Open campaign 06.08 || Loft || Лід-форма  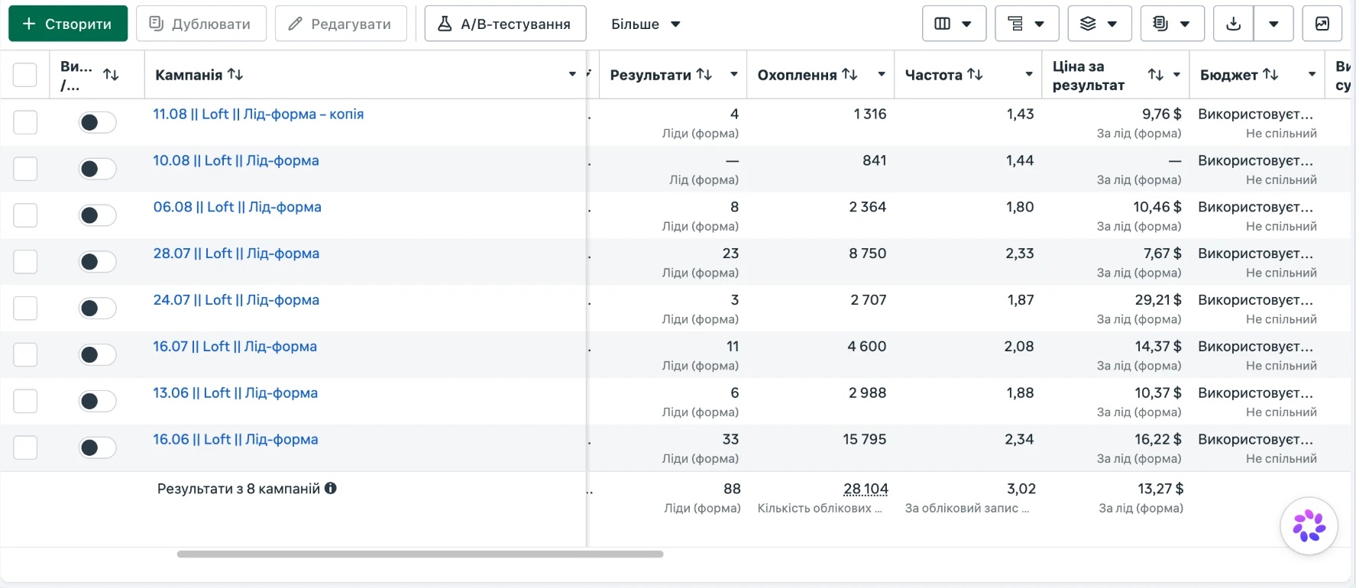[x=237, y=208]
